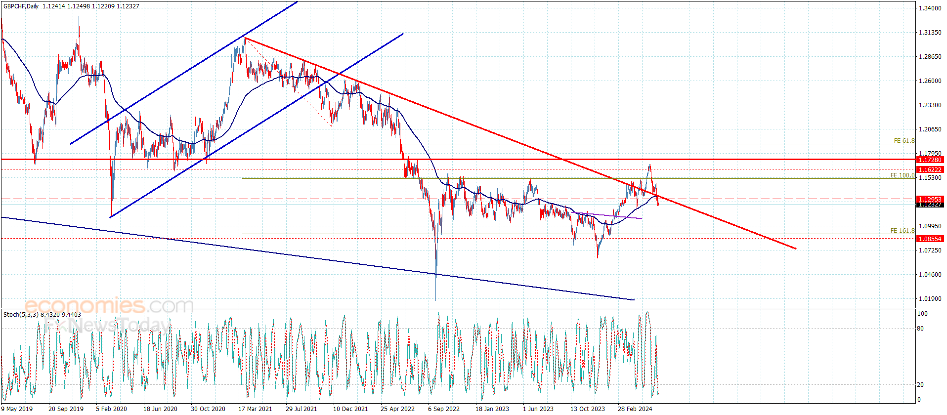Click the 80 level on Stochastic scale

coord(920,328)
